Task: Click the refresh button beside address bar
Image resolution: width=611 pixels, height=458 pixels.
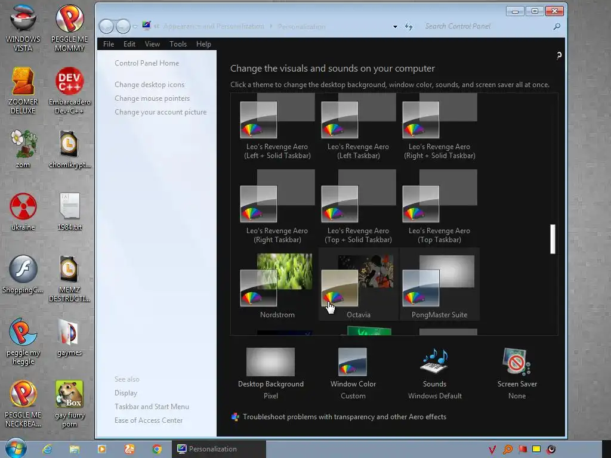Action: 409,26
